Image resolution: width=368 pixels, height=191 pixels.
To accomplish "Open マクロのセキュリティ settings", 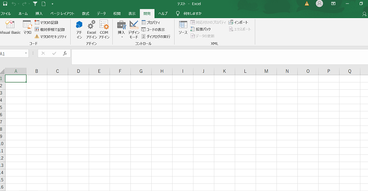I will click(x=51, y=37).
